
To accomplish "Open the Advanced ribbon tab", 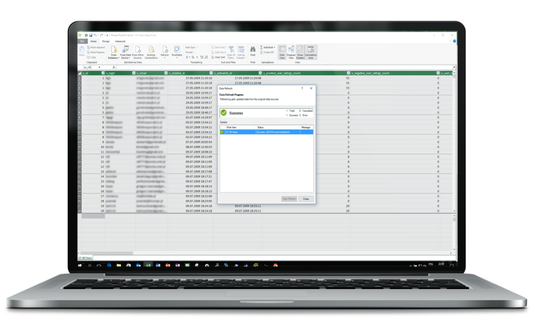I will 120,41.
